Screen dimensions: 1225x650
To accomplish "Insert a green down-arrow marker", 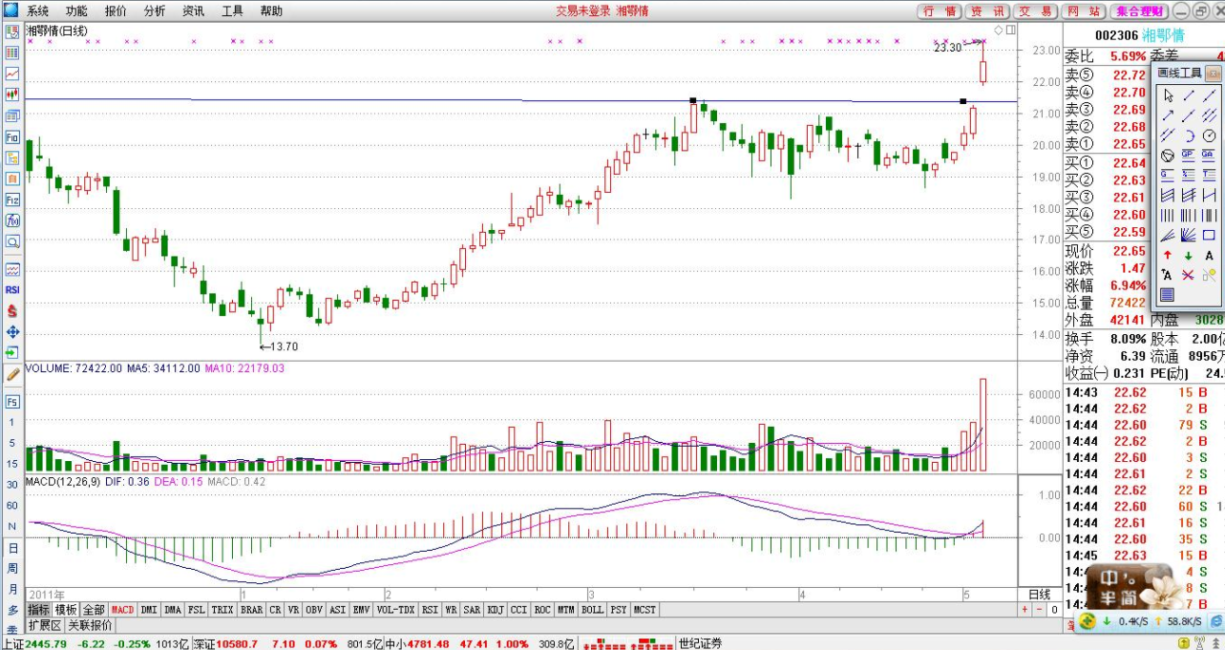I will point(1189,254).
